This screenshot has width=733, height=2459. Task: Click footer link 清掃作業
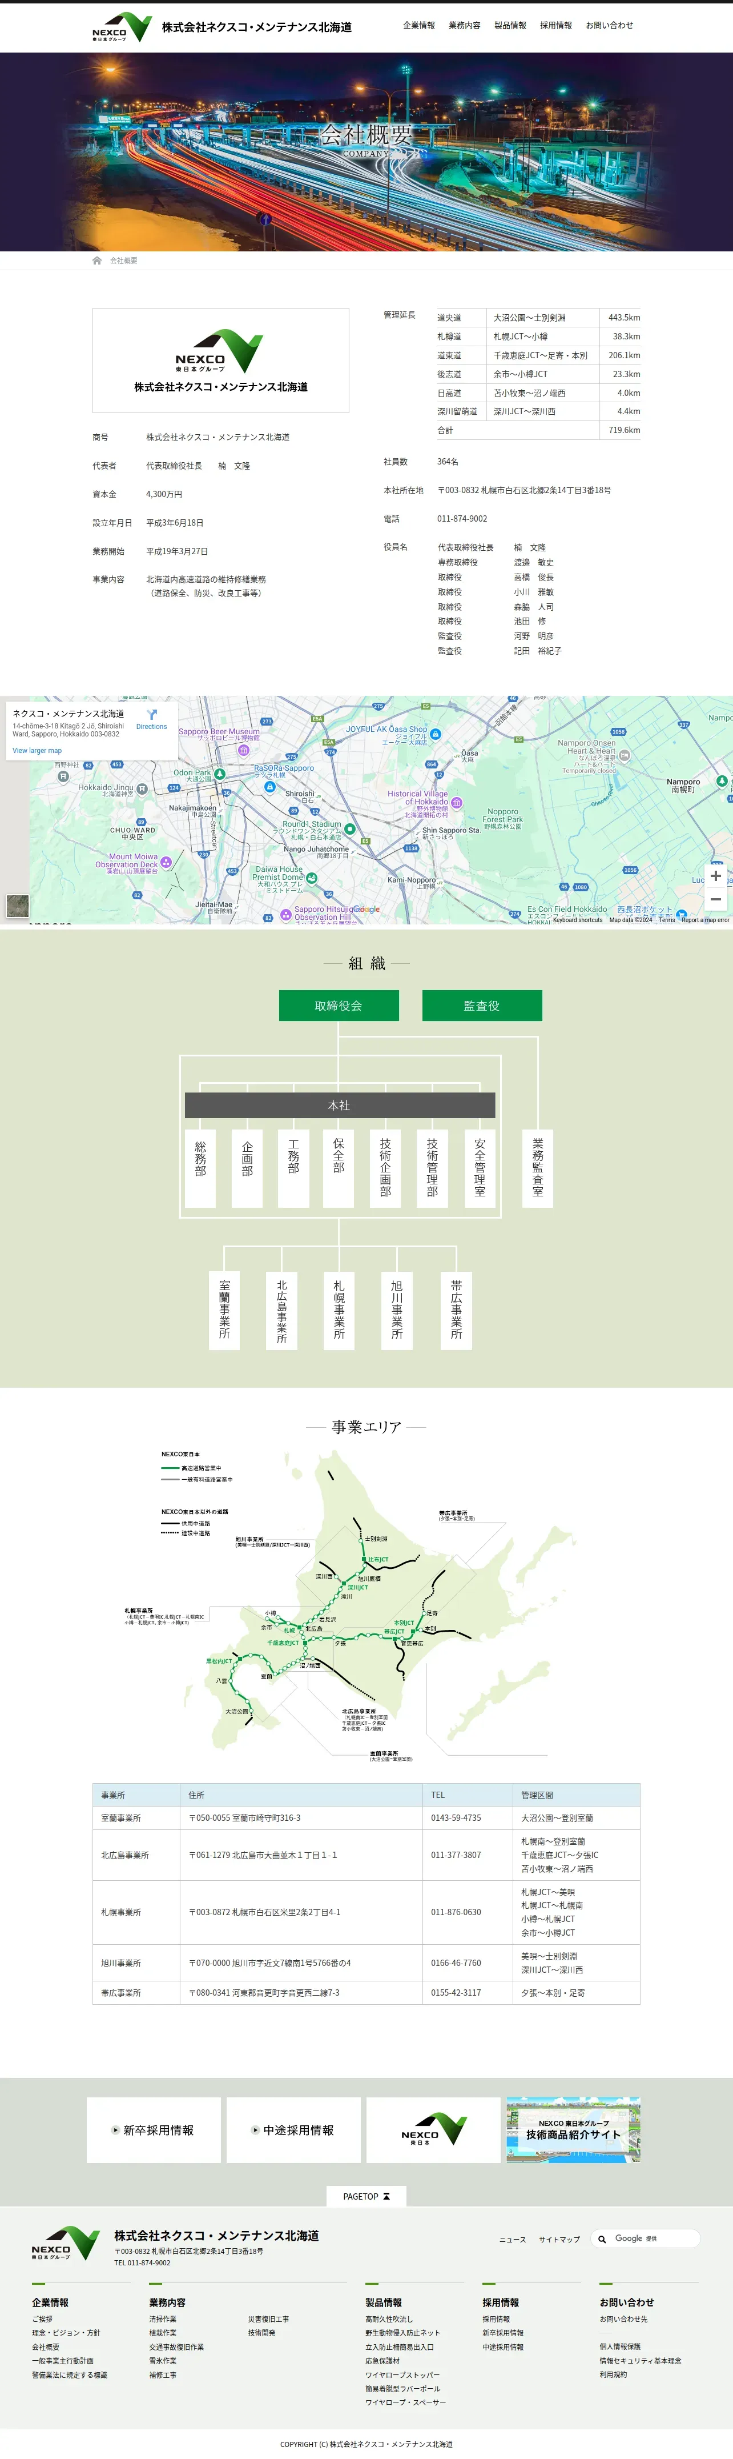(162, 2318)
